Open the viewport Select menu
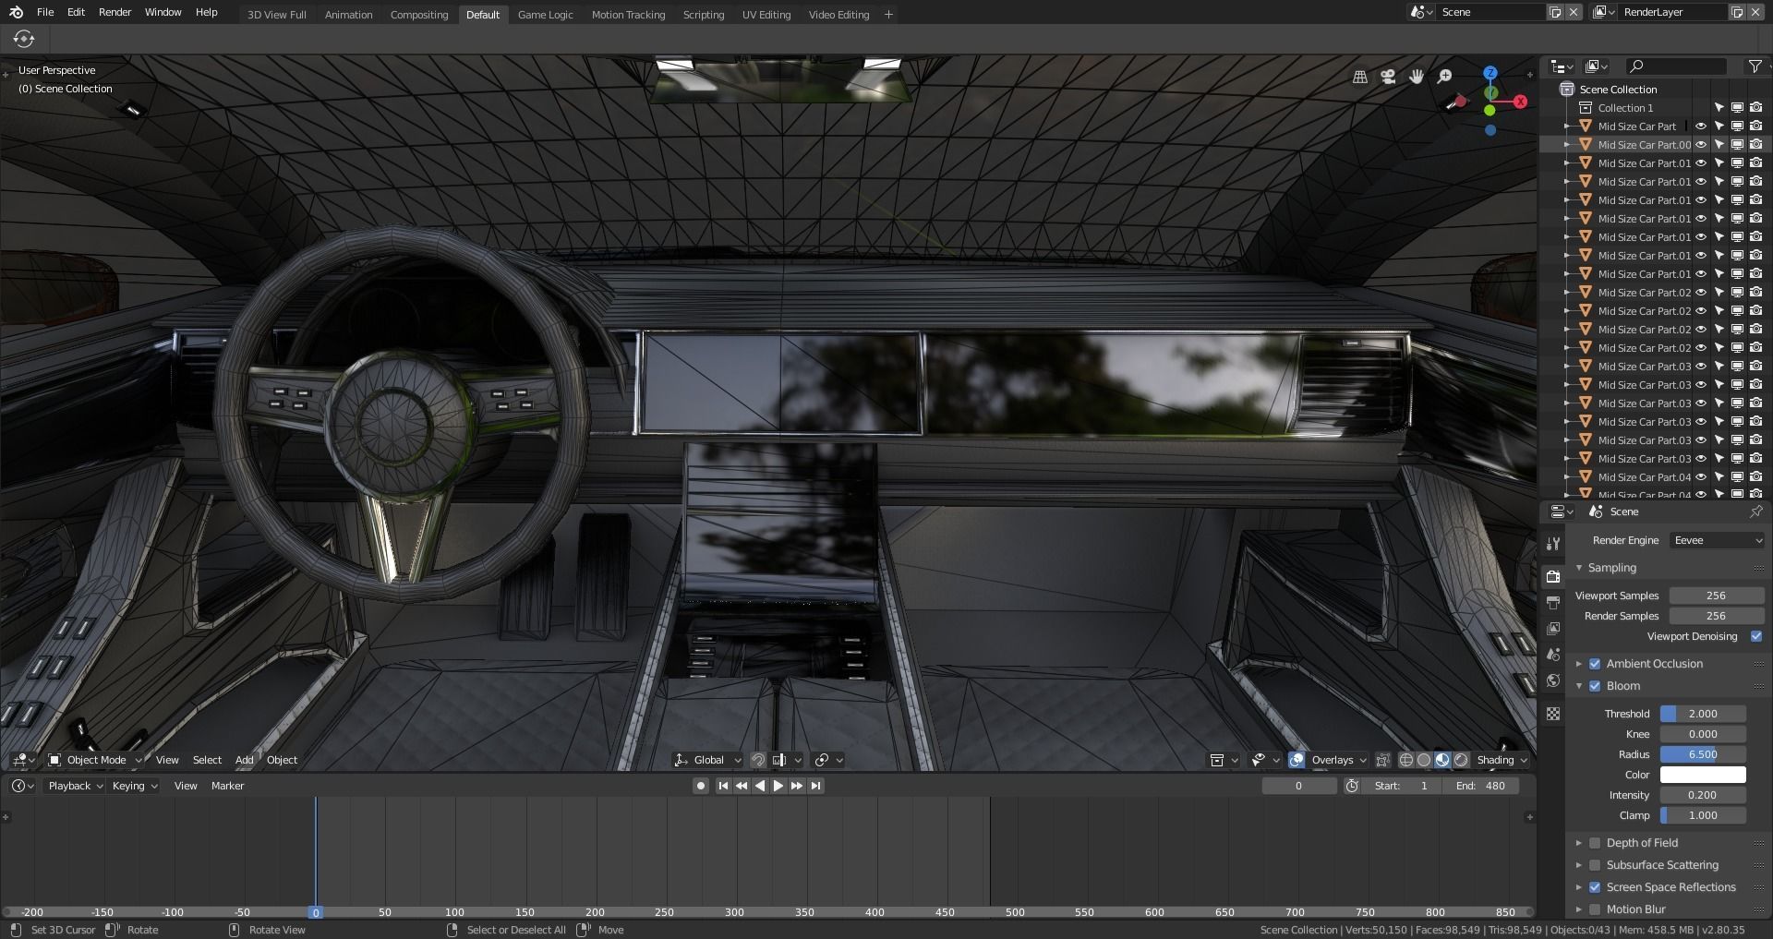Viewport: 1773px width, 939px height. tap(207, 760)
